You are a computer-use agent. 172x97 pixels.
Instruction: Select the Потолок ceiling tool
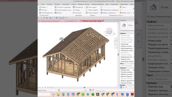tap(43, 10)
